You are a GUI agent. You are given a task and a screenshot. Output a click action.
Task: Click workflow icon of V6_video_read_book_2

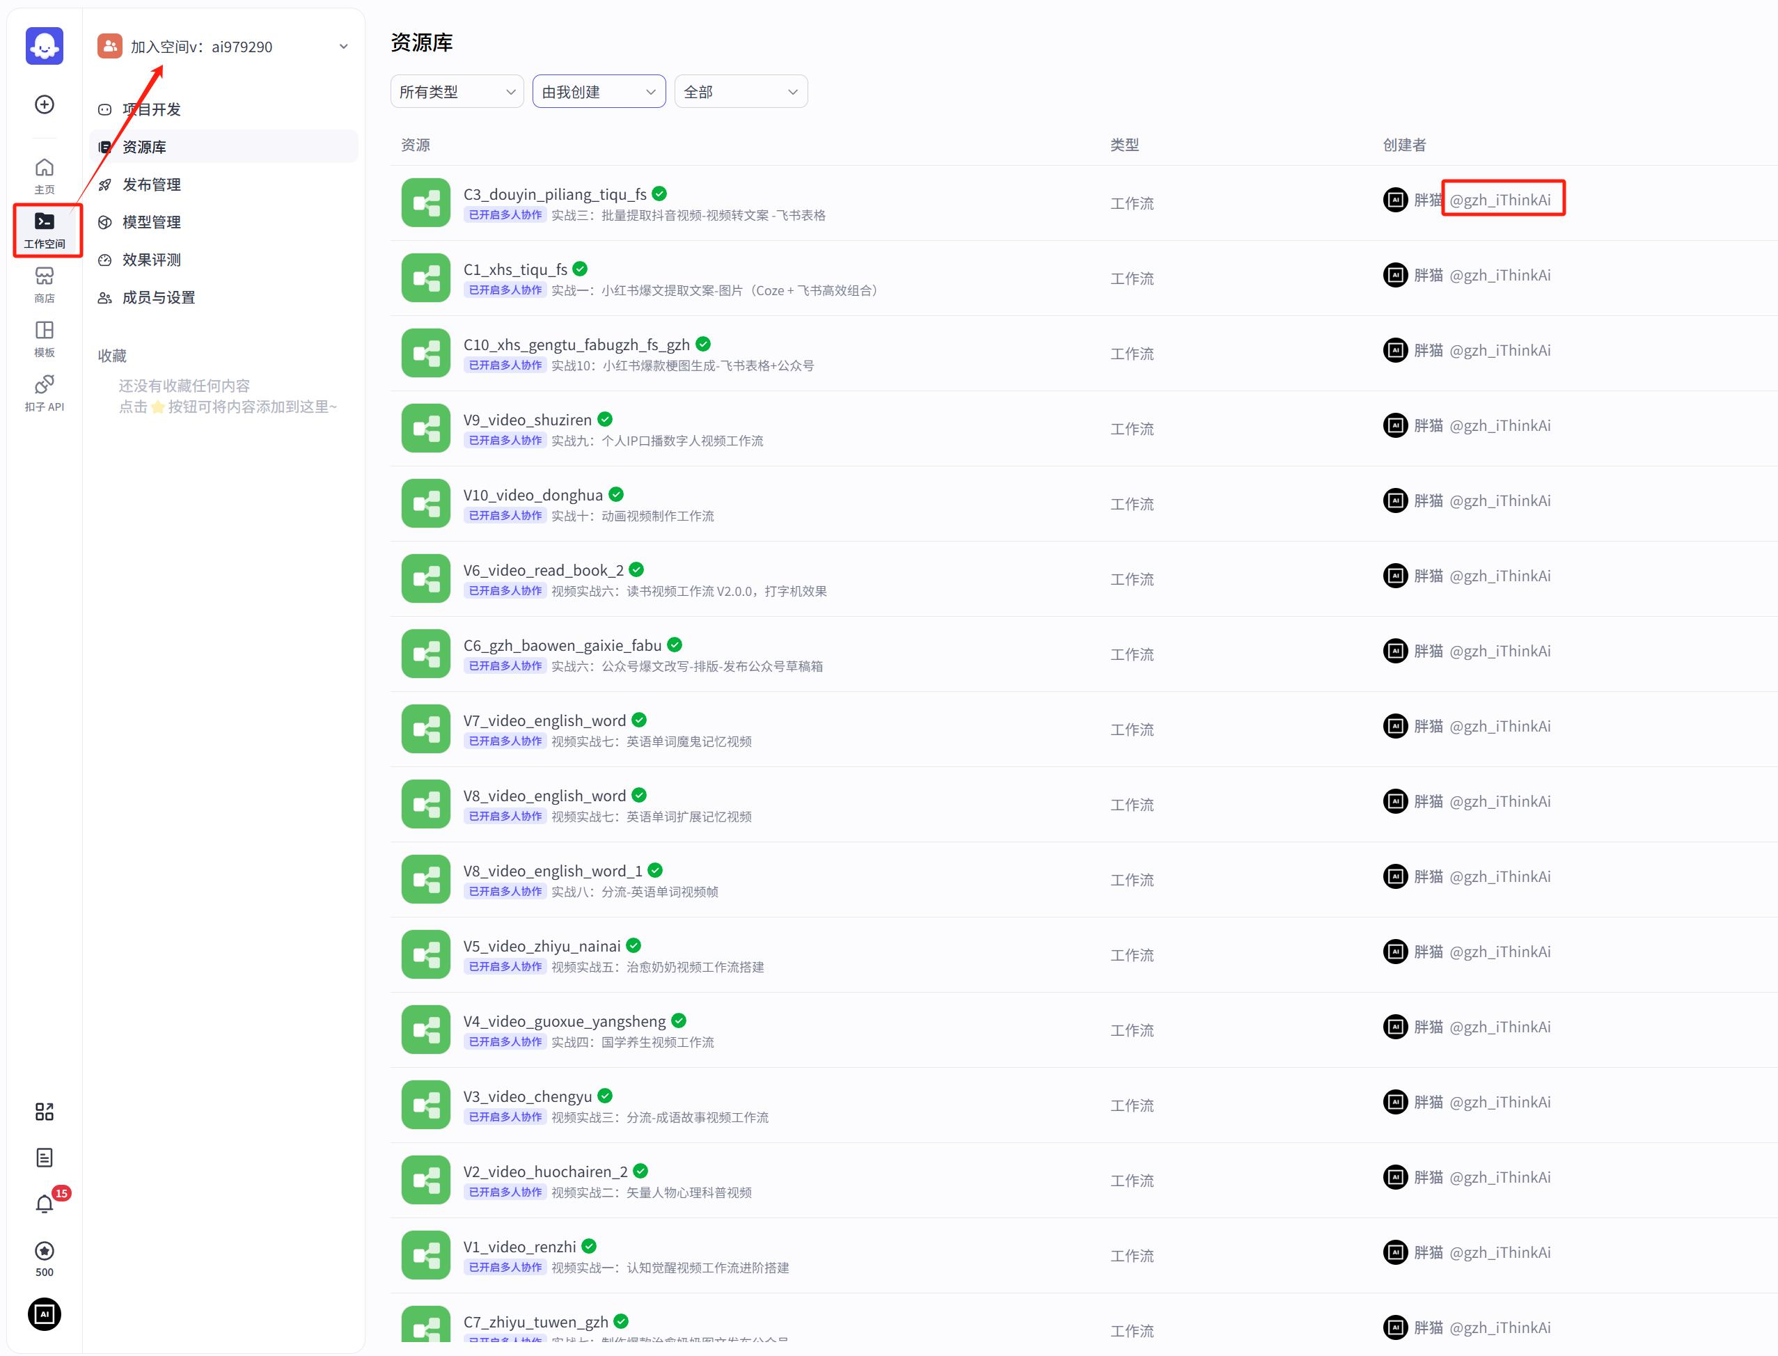pos(425,578)
